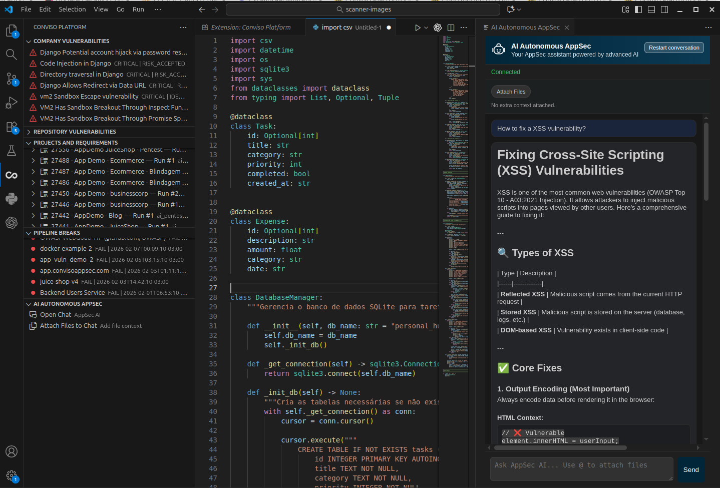
Task: Run the Python file with the play icon
Action: click(x=418, y=28)
